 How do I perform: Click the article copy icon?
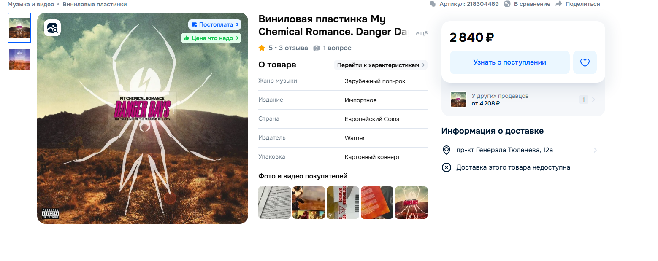pos(432,4)
